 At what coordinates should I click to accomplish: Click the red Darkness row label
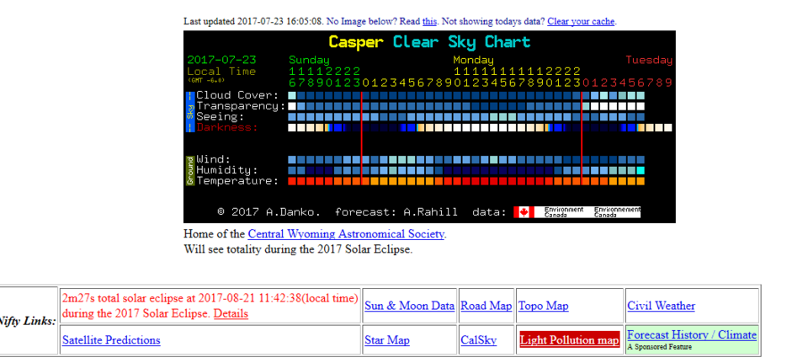[227, 127]
